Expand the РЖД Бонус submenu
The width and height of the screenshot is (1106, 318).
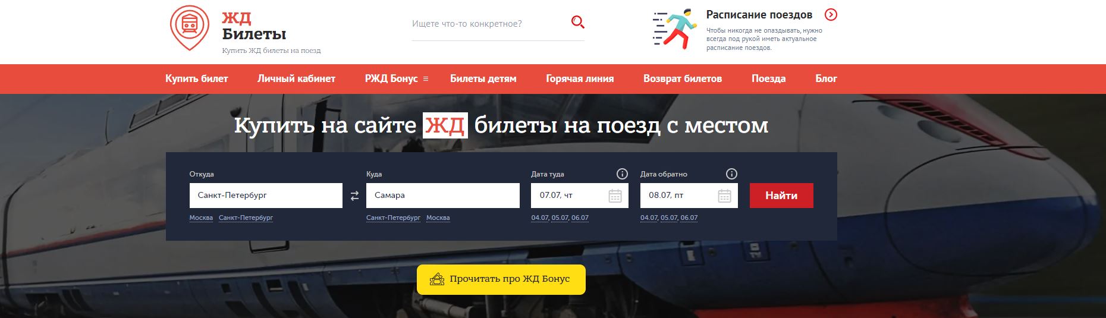tap(425, 79)
